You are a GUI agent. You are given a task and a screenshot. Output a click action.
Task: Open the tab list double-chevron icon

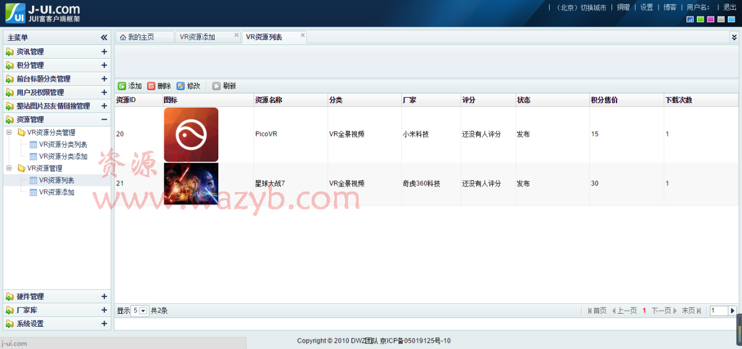pos(734,37)
